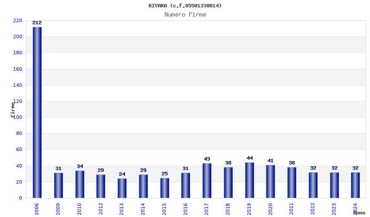Select the 2016 bar

pyautogui.click(x=186, y=185)
